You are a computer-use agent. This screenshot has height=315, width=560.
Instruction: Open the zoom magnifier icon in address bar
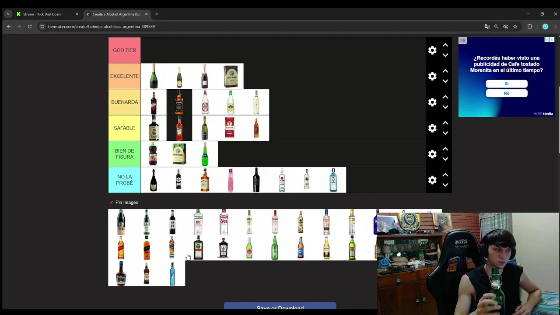[x=496, y=27]
